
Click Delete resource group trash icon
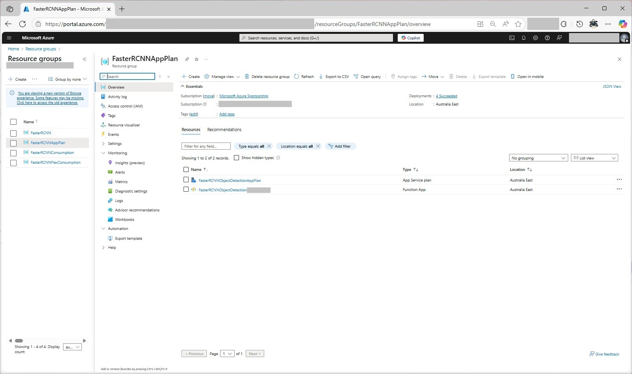(247, 76)
